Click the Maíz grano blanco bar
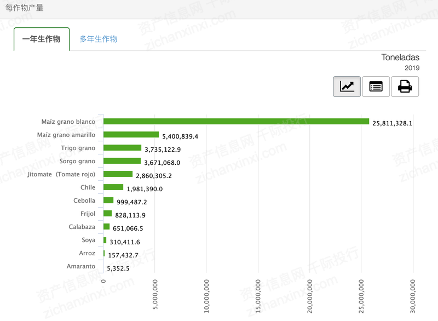This screenshot has height=321, width=438. click(236, 121)
